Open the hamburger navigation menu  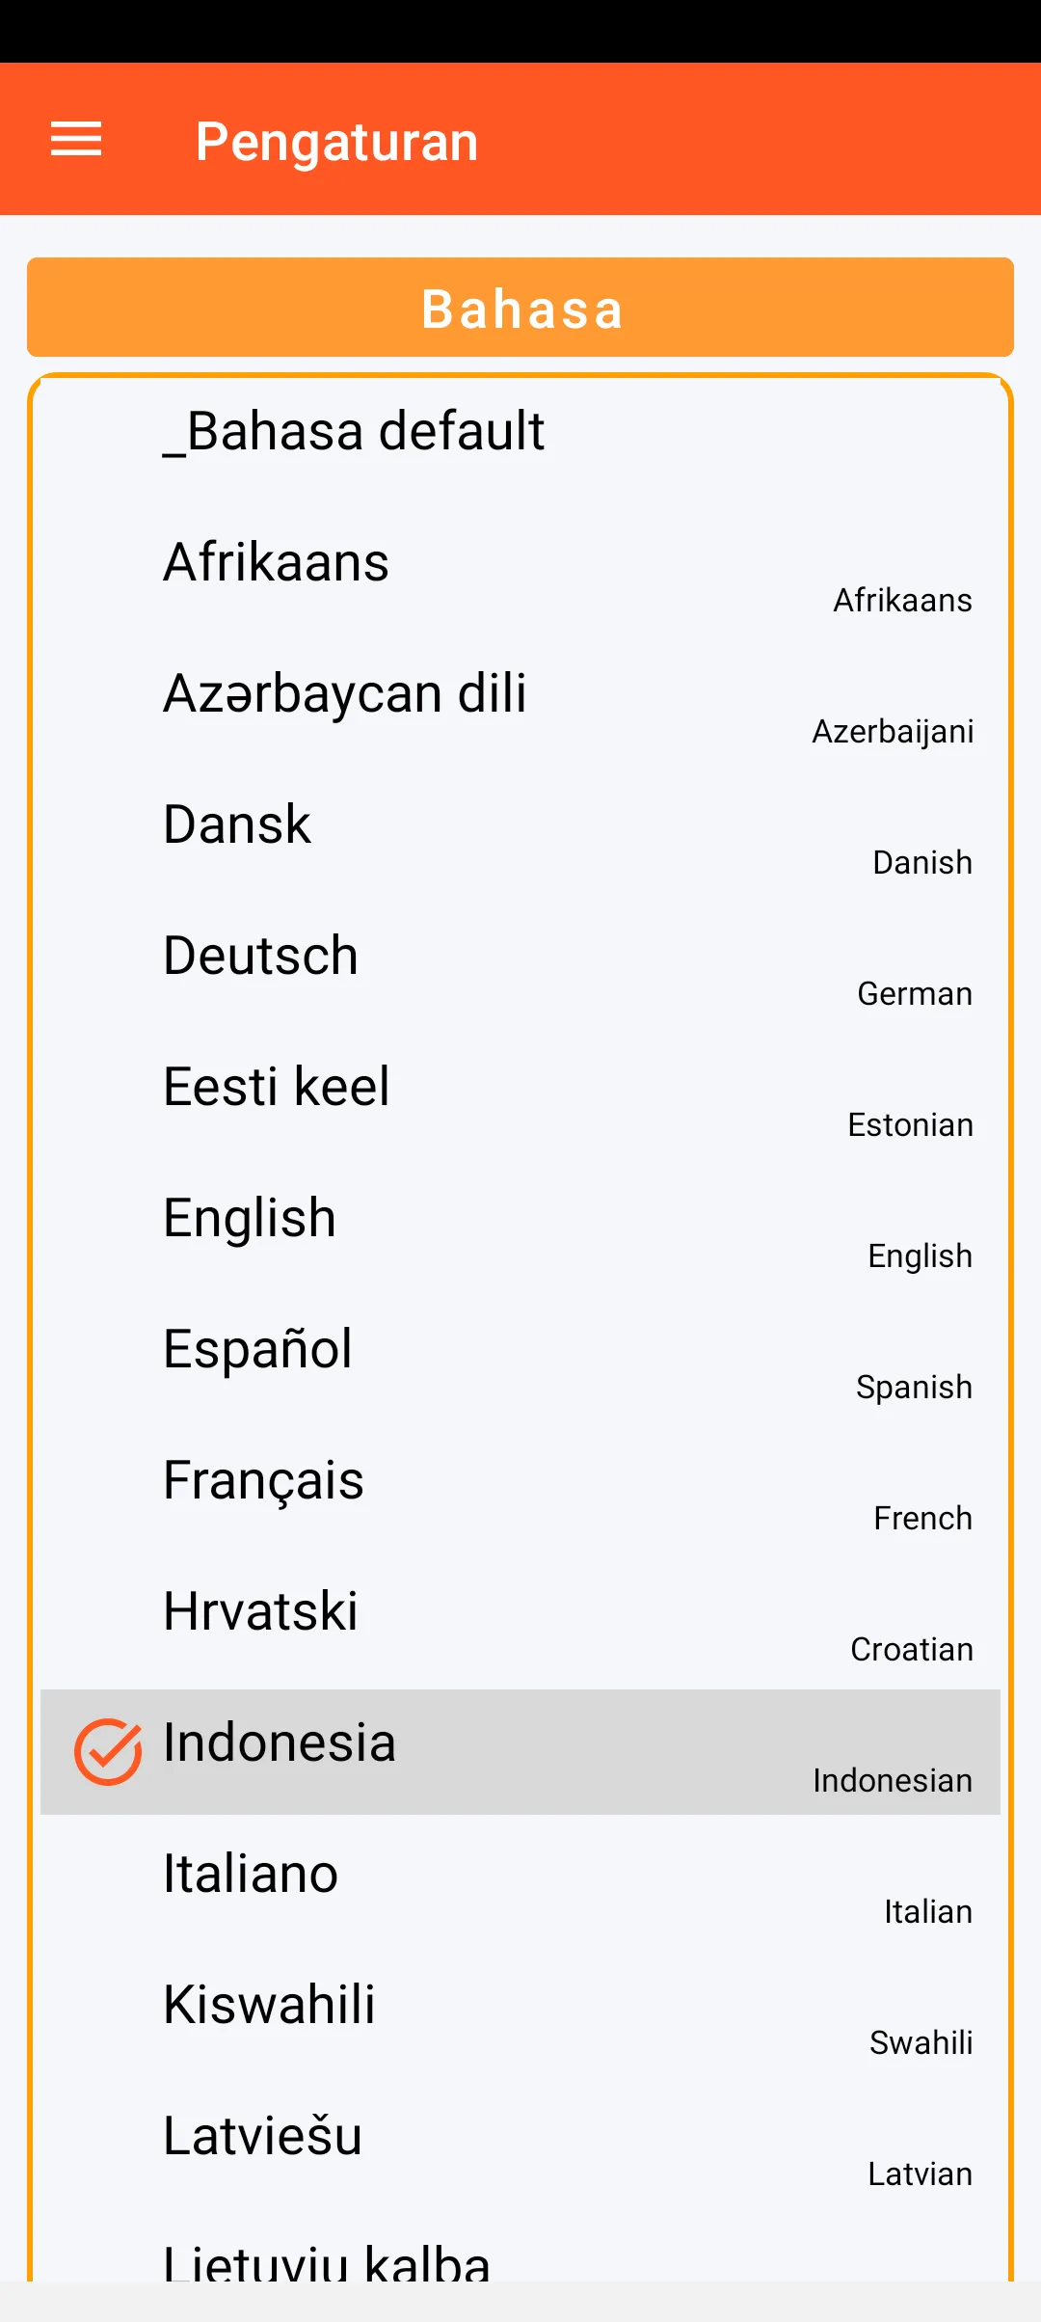coord(76,140)
